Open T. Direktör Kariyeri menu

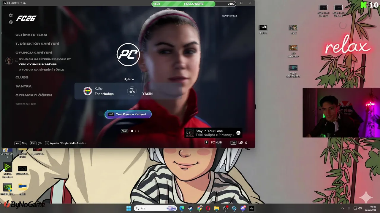click(37, 44)
